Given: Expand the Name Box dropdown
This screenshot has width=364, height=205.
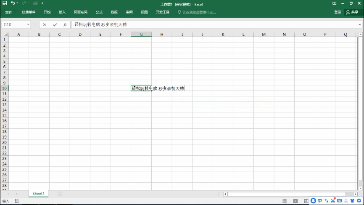Looking at the screenshot, I should click(28, 25).
